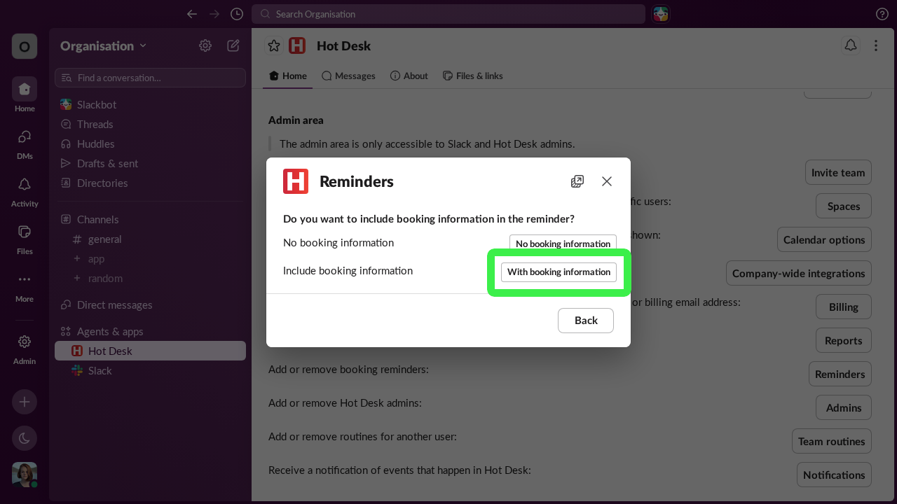897x504 pixels.
Task: Open the three-dot more menu in header
Action: click(x=876, y=45)
